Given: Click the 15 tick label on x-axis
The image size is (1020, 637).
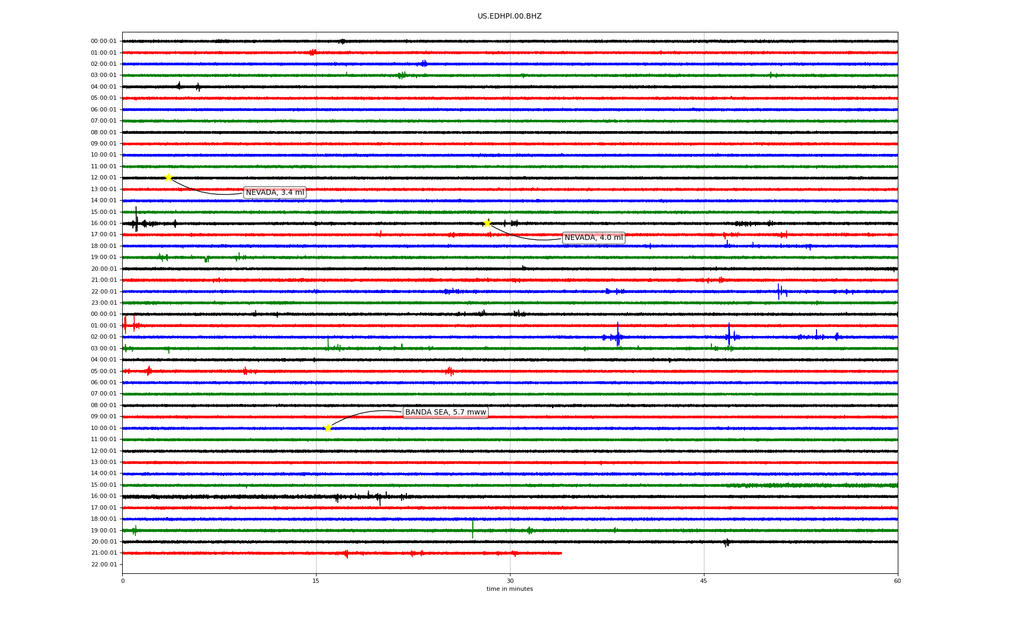Looking at the screenshot, I should (316, 581).
